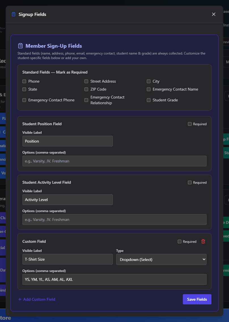Click the clipboard icon next to Member Sign-Up Fields
This screenshot has width=229, height=322.
pyautogui.click(x=20, y=46)
